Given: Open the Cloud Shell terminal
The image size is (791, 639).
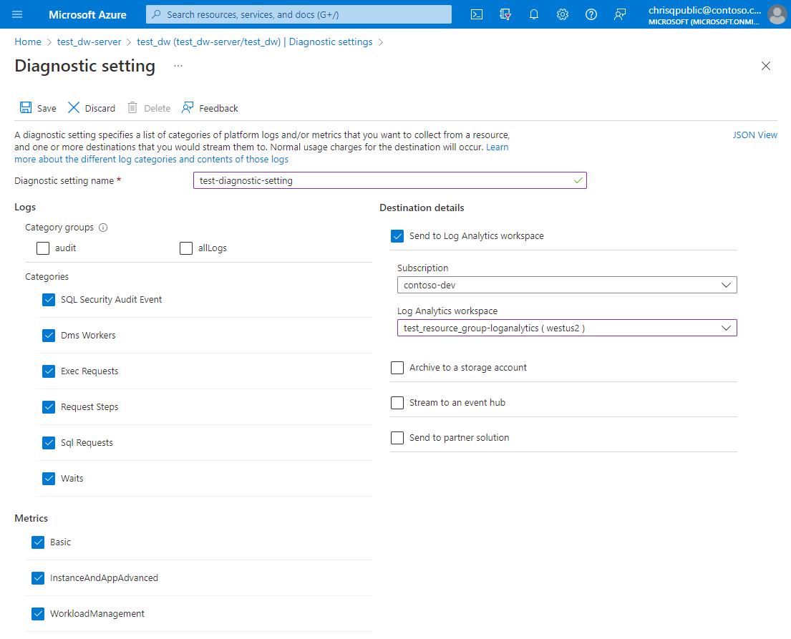Looking at the screenshot, I should tap(476, 14).
